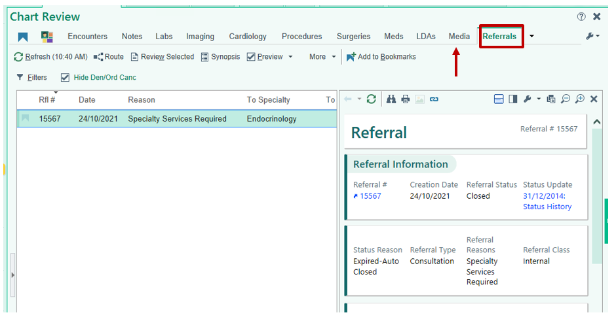616x317 pixels.
Task: Click the preview scrollbar up arrow
Action: [597, 122]
